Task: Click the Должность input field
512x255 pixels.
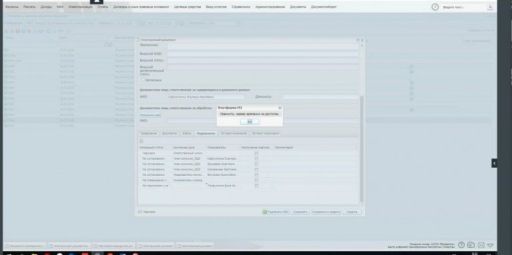Action: [320, 97]
